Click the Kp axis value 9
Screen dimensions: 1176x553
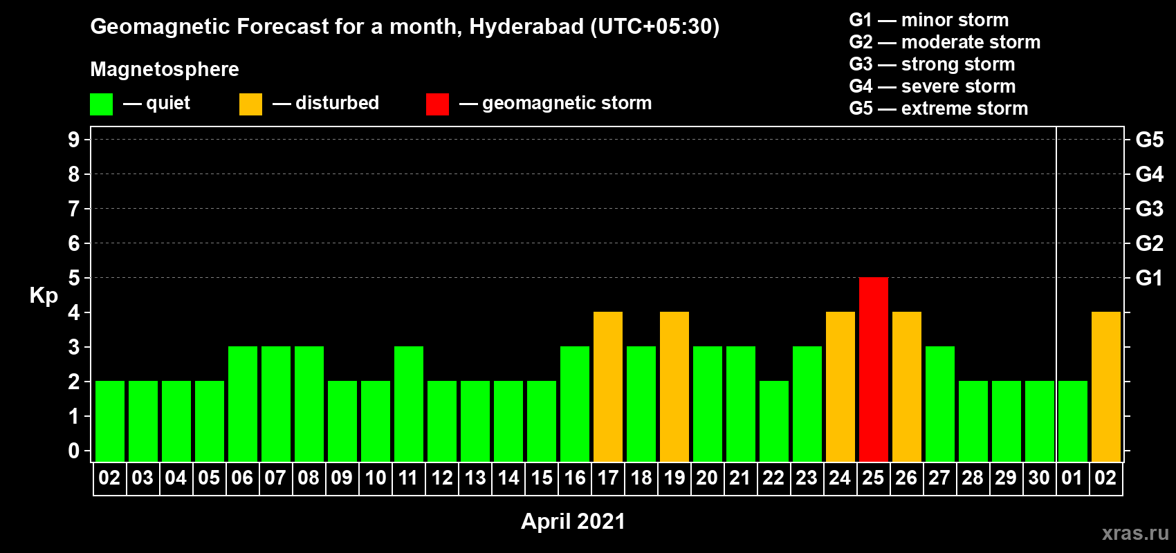pyautogui.click(x=74, y=140)
